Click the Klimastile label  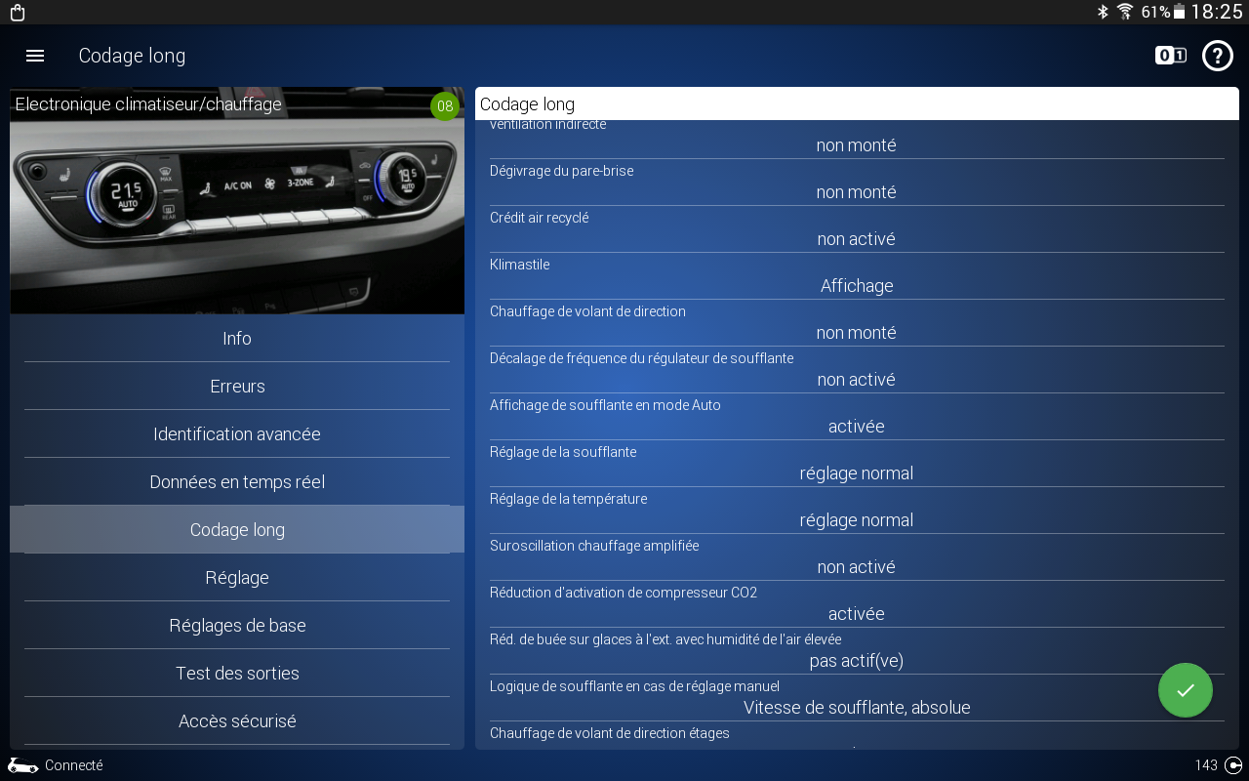[x=520, y=265]
